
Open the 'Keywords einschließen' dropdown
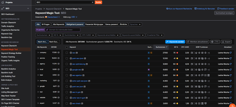tap(108, 35)
